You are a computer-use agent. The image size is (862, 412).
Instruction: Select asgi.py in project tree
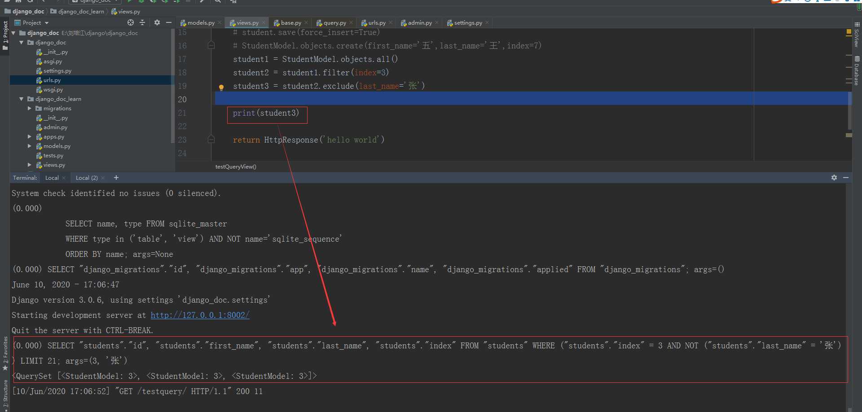[53, 61]
